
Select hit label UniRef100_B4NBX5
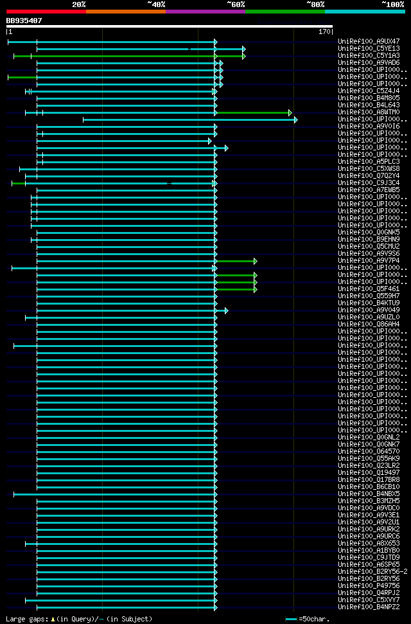click(369, 494)
